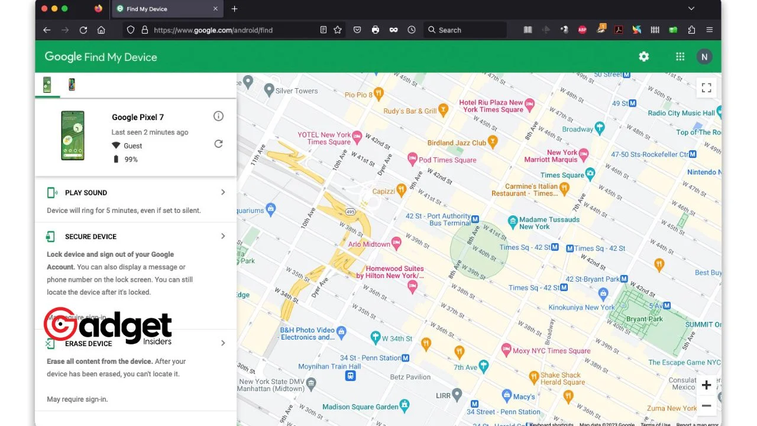
Task: Click the Pod Times Square marker
Action: point(413,159)
